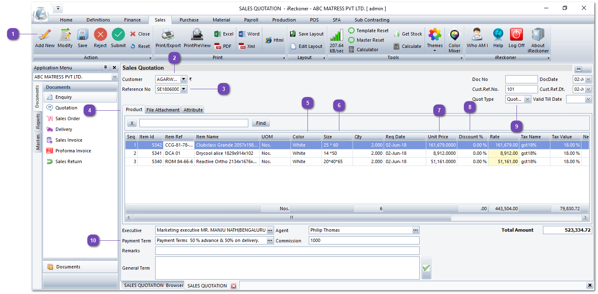Open the Color Mixer tool
The height and width of the screenshot is (294, 598).
[x=454, y=35]
